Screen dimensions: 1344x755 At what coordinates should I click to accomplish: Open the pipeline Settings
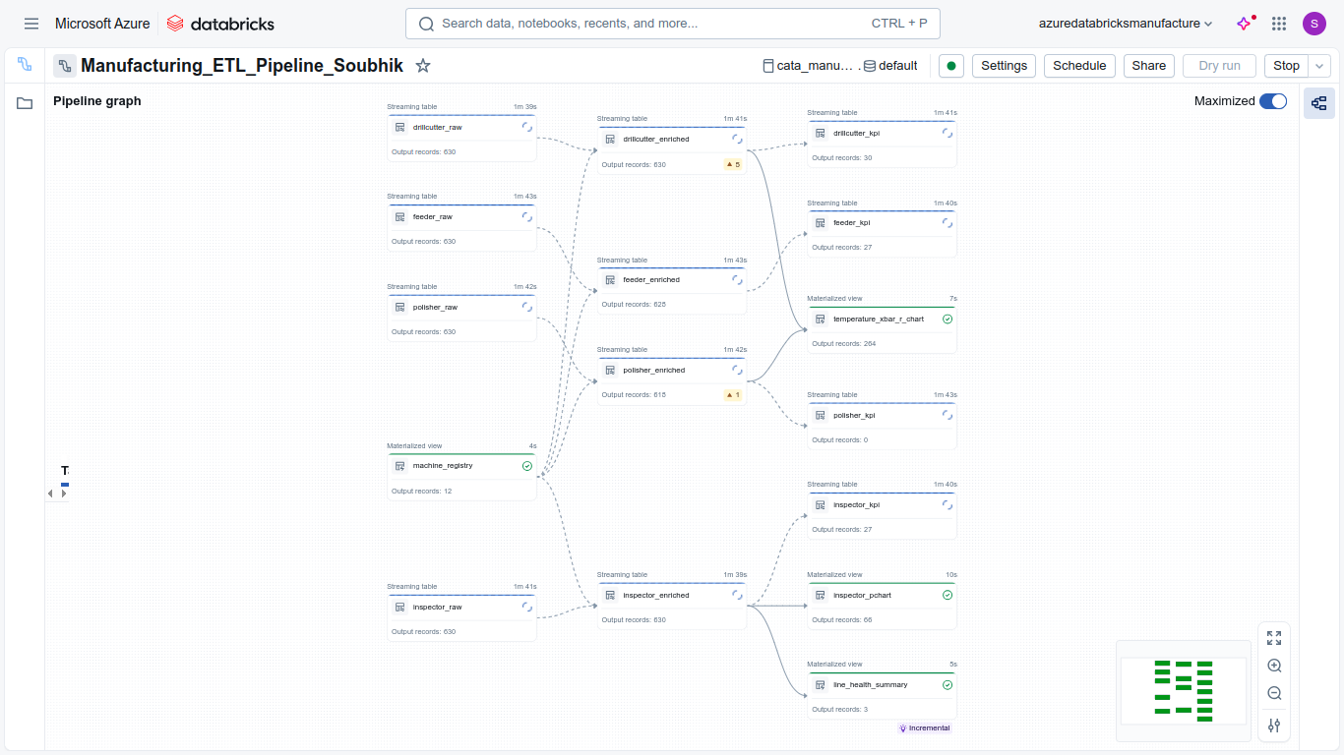coord(1003,65)
